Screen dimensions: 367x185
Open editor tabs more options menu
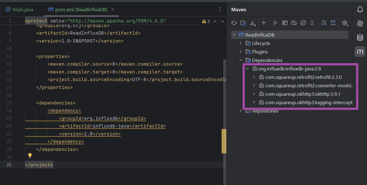(x=220, y=10)
